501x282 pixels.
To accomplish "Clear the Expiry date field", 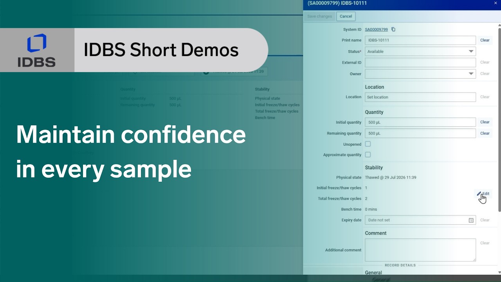I will pyautogui.click(x=485, y=220).
